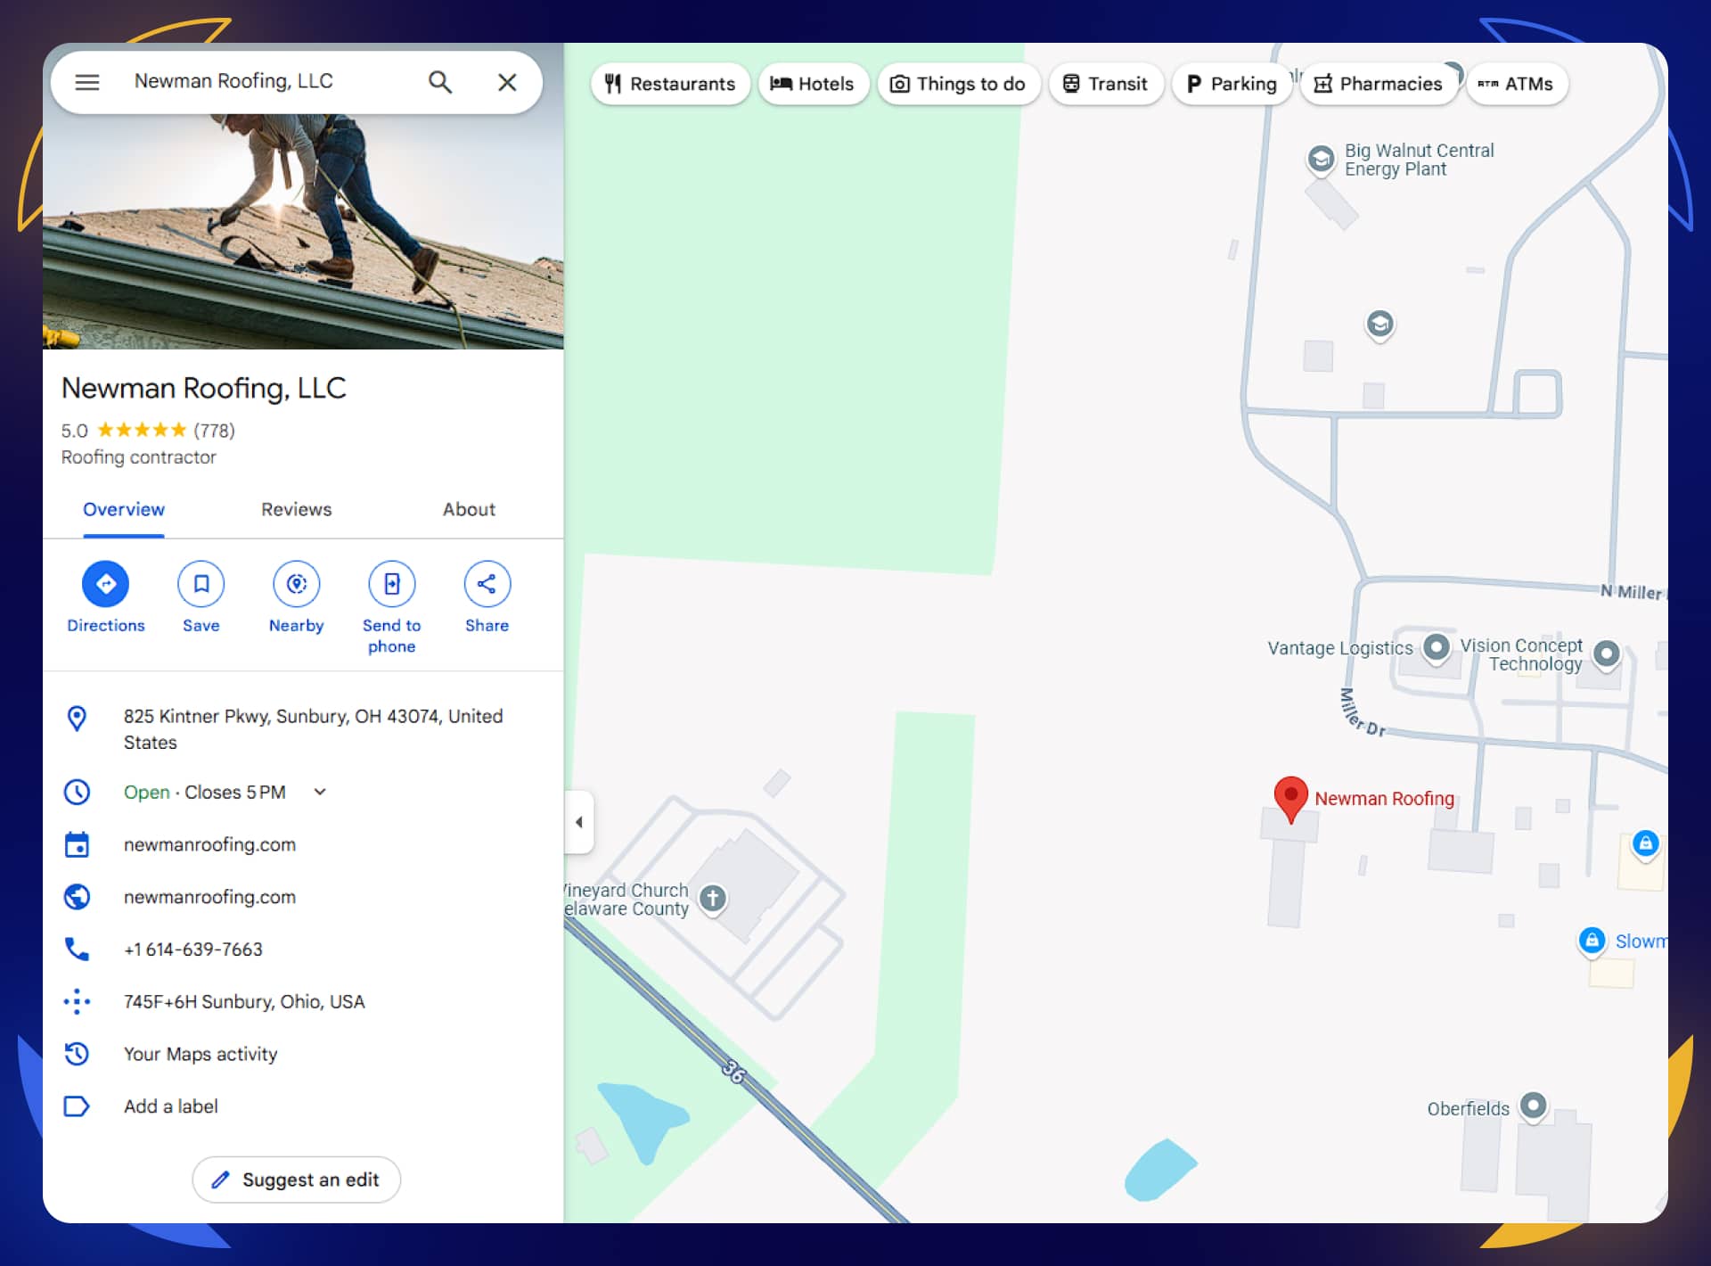This screenshot has width=1711, height=1266.
Task: Filter map by Things to do chip
Action: (959, 84)
